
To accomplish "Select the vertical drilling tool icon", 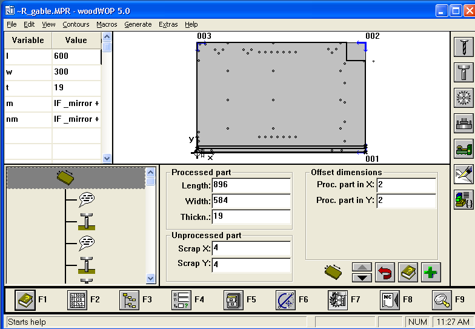I will click(463, 47).
